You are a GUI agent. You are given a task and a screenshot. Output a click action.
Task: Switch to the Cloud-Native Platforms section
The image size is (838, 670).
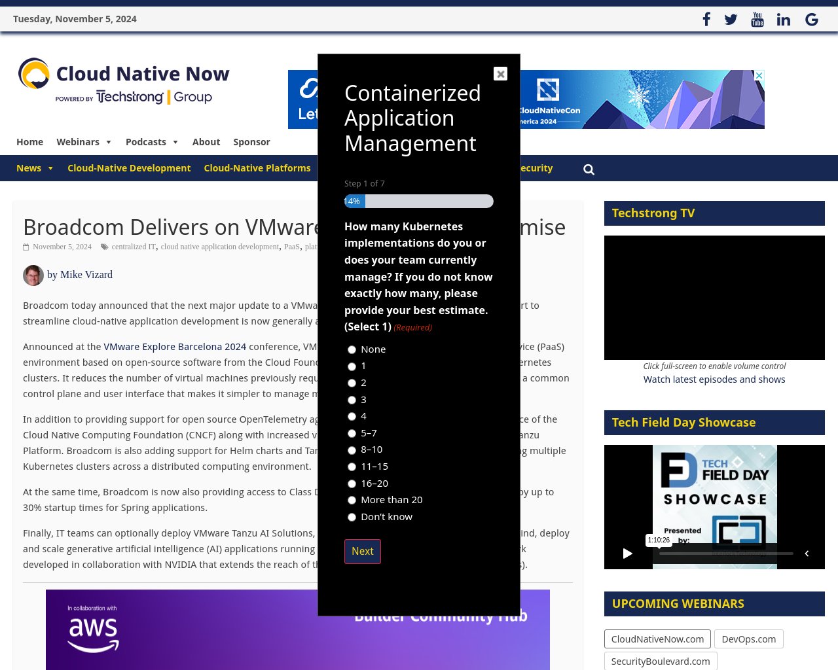pos(257,168)
